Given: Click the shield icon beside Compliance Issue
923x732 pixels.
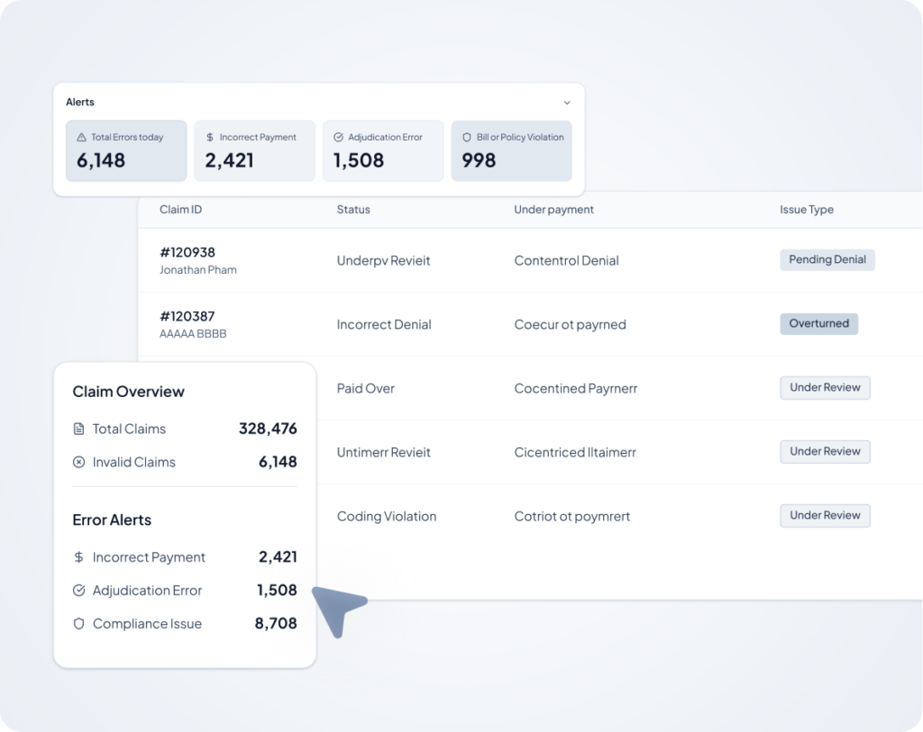Looking at the screenshot, I should 78,624.
